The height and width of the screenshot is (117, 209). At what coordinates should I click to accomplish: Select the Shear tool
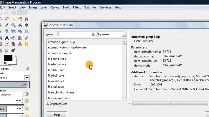20,32
